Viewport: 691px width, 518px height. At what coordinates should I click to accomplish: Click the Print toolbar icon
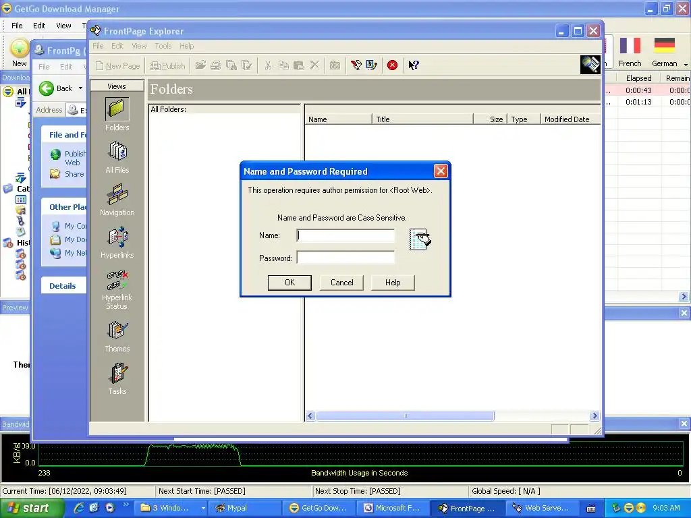(216, 65)
